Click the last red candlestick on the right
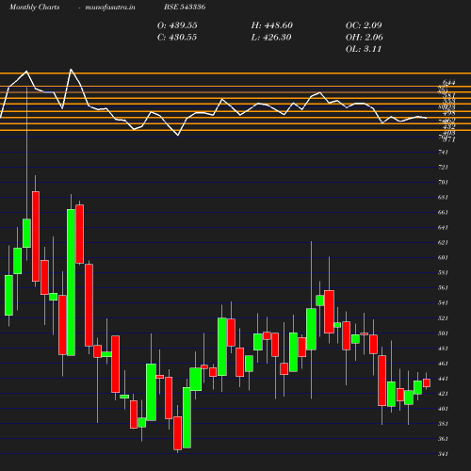Image resolution: width=471 pixels, height=471 pixels. [x=427, y=382]
